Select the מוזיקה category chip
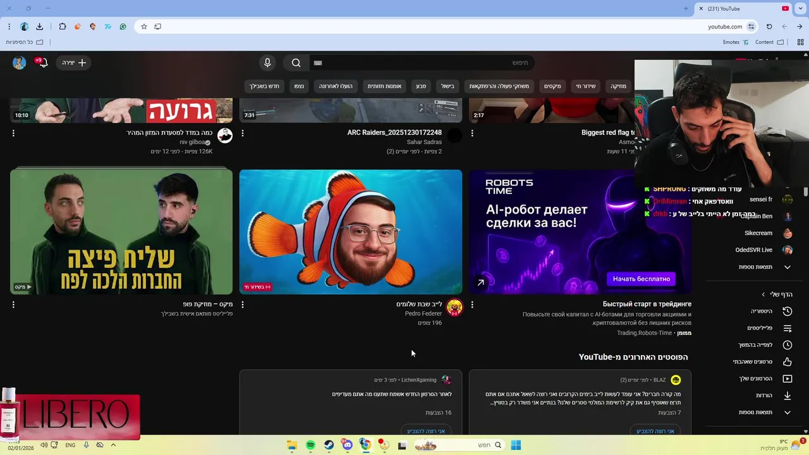The height and width of the screenshot is (455, 809). point(618,86)
